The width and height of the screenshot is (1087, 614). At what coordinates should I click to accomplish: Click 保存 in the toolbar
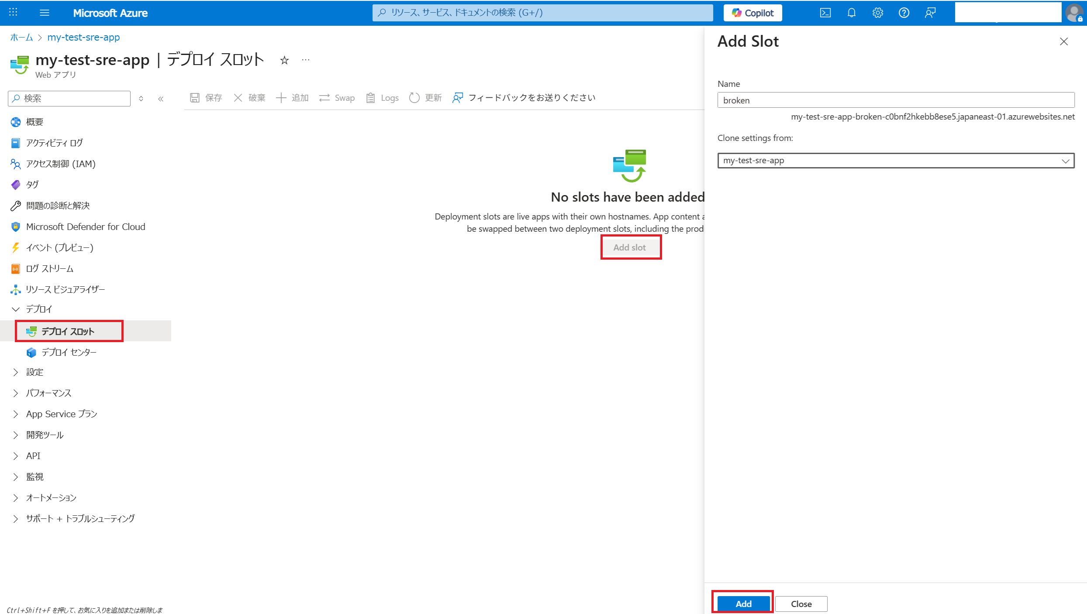(x=206, y=98)
